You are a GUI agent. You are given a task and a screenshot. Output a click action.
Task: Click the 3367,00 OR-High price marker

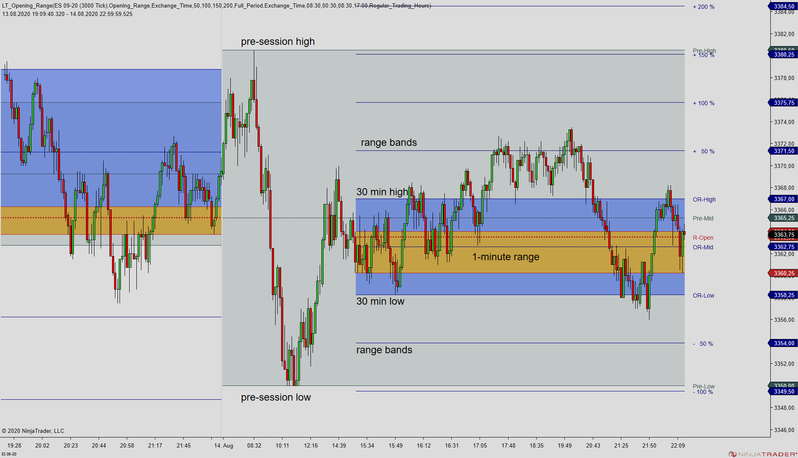point(783,199)
